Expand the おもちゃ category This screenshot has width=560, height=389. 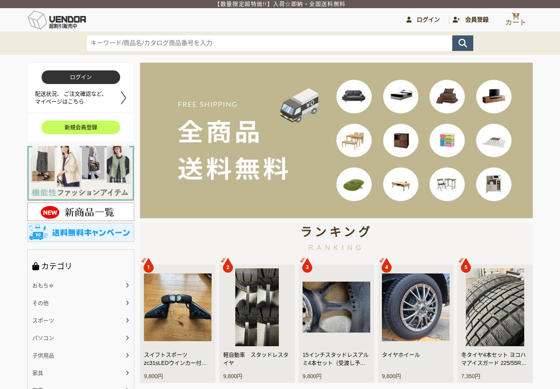(x=81, y=286)
